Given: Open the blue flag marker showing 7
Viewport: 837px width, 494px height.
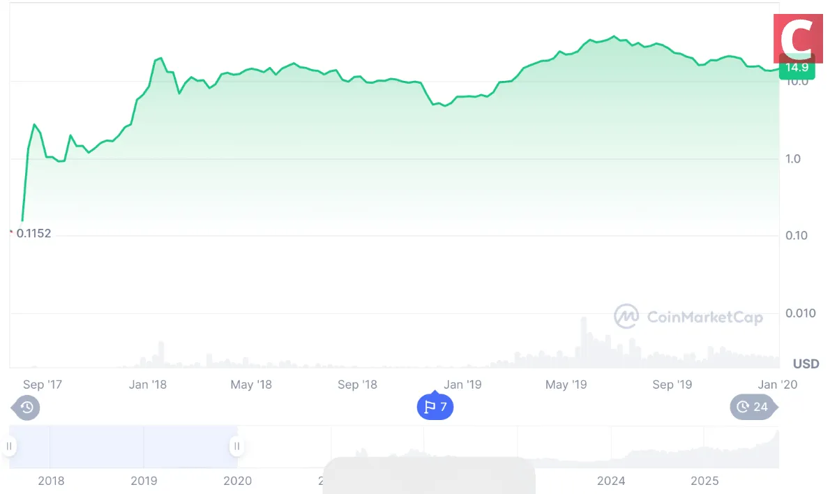Looking at the screenshot, I should pyautogui.click(x=435, y=407).
